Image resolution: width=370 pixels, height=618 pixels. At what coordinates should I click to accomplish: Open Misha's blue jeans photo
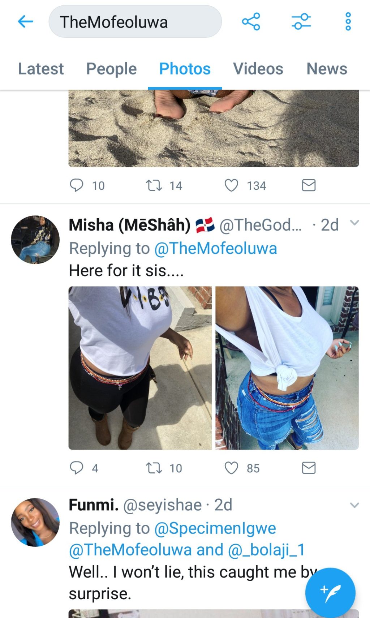pyautogui.click(x=287, y=368)
